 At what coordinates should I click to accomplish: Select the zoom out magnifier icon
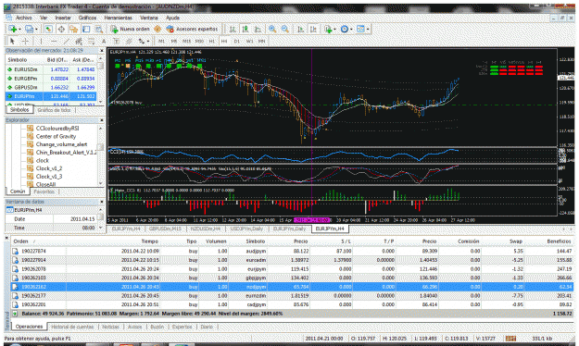click(285, 29)
